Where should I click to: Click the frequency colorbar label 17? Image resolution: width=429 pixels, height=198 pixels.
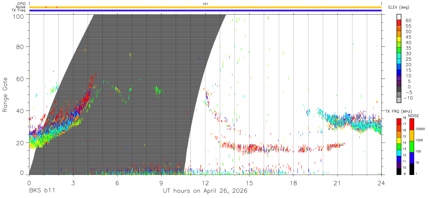[404, 124]
